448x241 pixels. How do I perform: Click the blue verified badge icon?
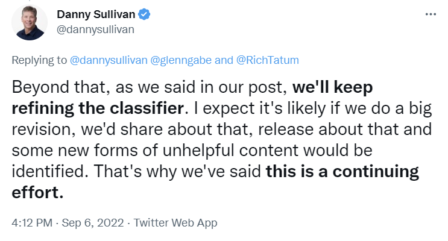142,14
